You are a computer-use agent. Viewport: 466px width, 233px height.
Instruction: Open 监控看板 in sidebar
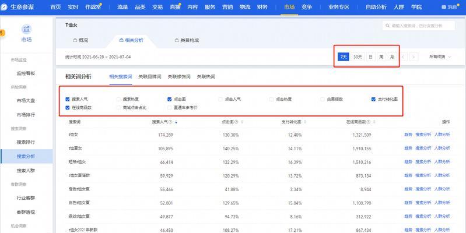pos(26,73)
